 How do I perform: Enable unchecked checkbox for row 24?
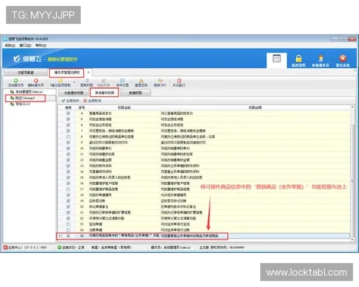pos(68,230)
